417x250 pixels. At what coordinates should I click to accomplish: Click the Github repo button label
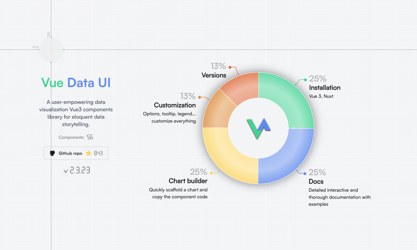coord(70,153)
